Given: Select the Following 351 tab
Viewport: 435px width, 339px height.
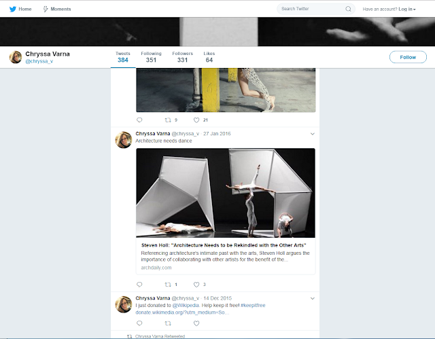Looking at the screenshot, I should [x=151, y=57].
